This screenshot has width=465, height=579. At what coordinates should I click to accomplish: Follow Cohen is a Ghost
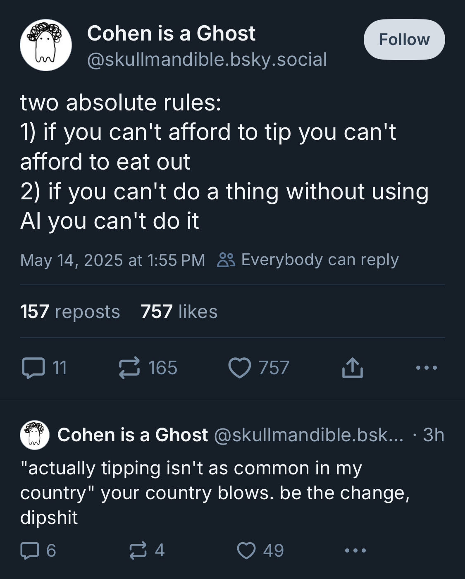[404, 40]
